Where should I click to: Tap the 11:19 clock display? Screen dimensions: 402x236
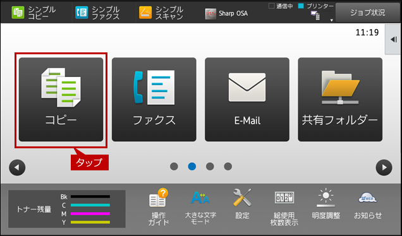[367, 33]
